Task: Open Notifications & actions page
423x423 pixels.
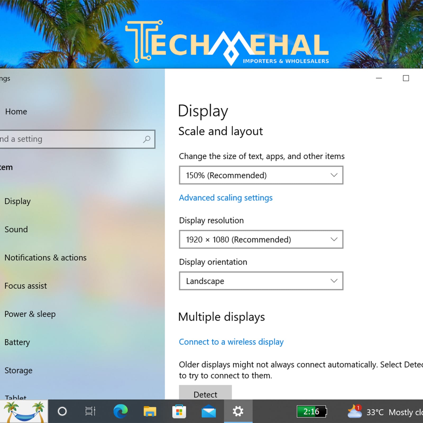Action: pos(45,258)
